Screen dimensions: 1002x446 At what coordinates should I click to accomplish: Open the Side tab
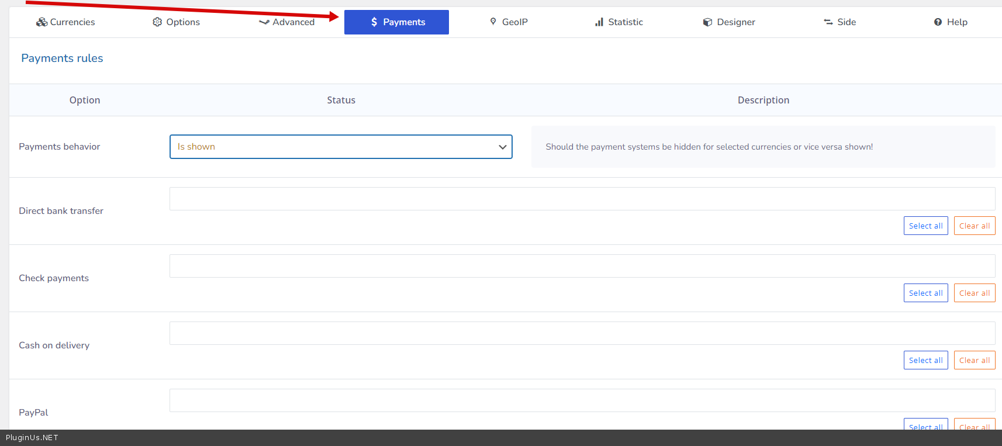(x=840, y=22)
